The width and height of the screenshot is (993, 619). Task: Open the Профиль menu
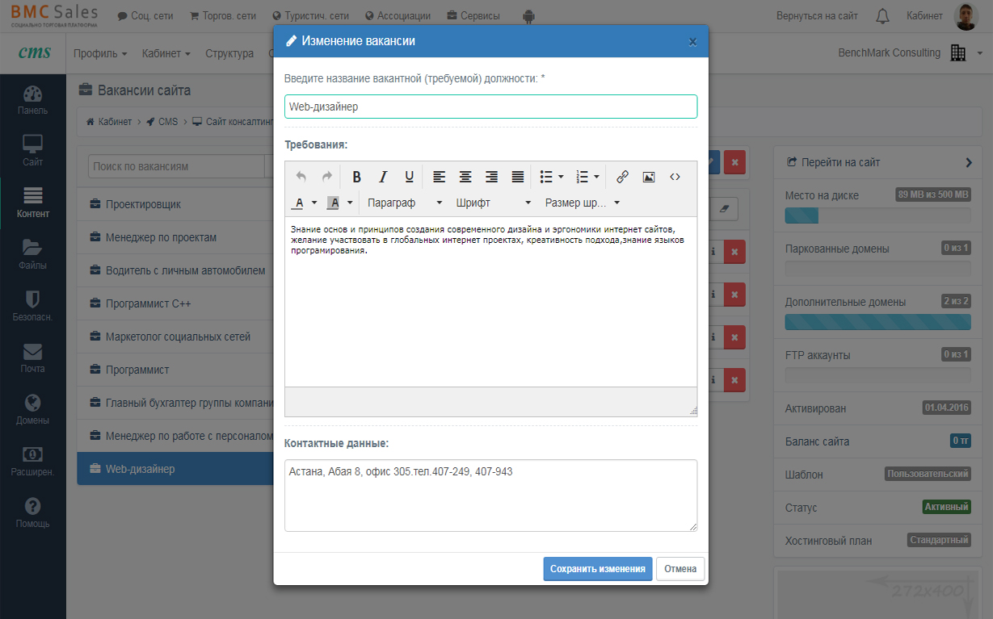pos(100,53)
